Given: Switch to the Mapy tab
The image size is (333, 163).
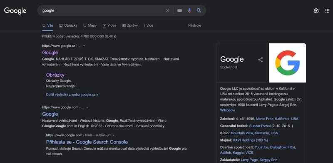Looking at the screenshot, I should (90, 25).
